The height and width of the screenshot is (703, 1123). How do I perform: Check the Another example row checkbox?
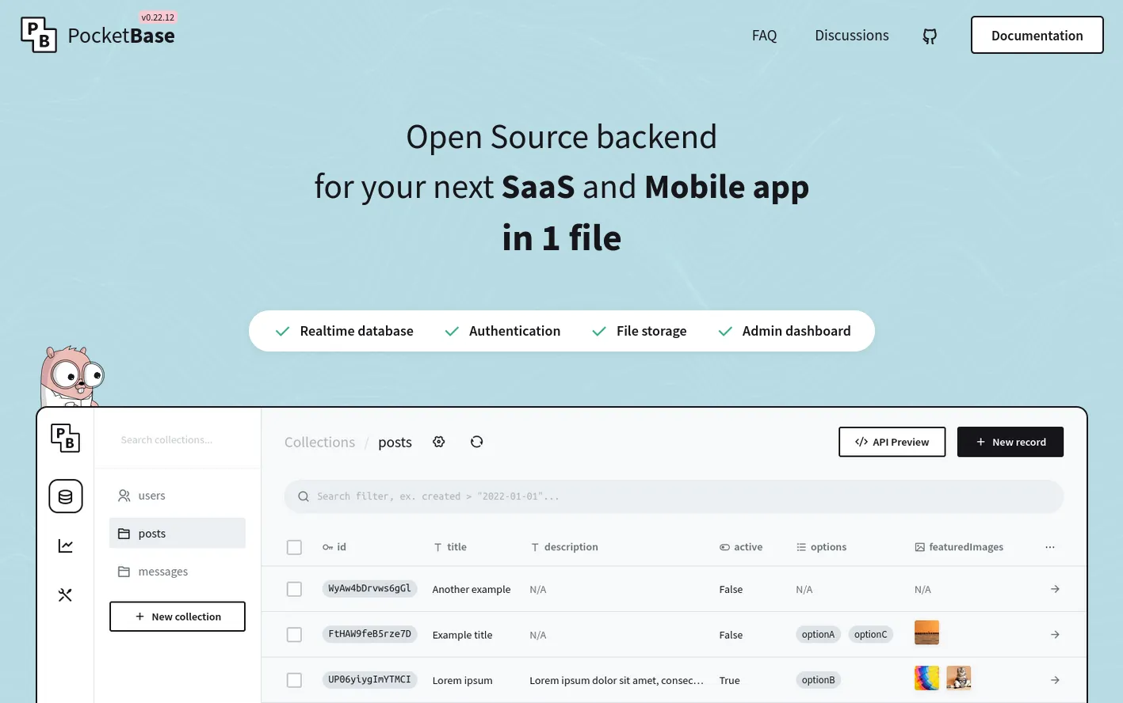pyautogui.click(x=294, y=589)
